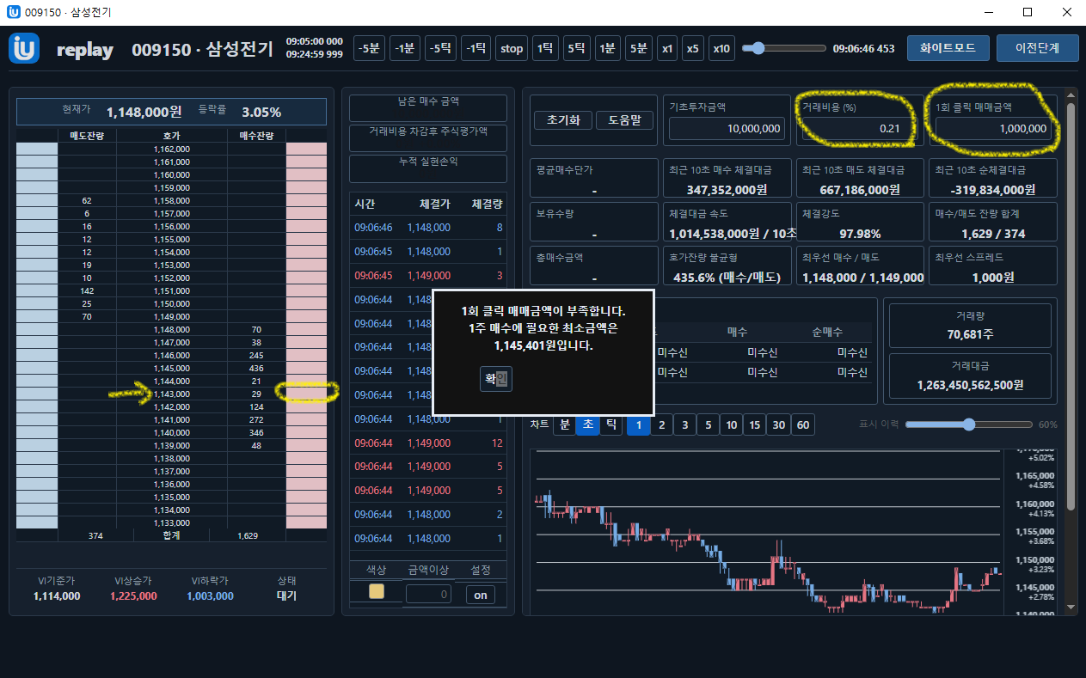Click the 1,149,000 ask price row
Screen dimensions: 1086x678
[172, 316]
